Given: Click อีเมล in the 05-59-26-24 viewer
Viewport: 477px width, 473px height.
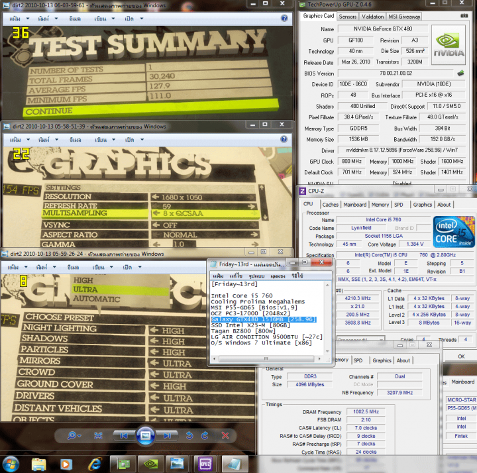Looking at the screenshot, I should tap(73, 267).
